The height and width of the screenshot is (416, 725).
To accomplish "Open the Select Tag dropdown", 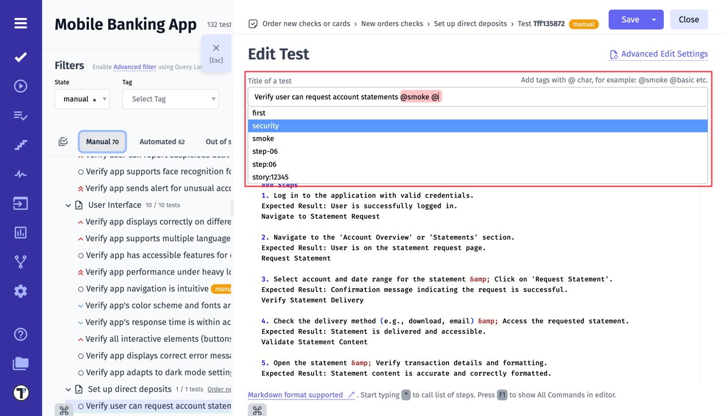I will pyautogui.click(x=170, y=98).
